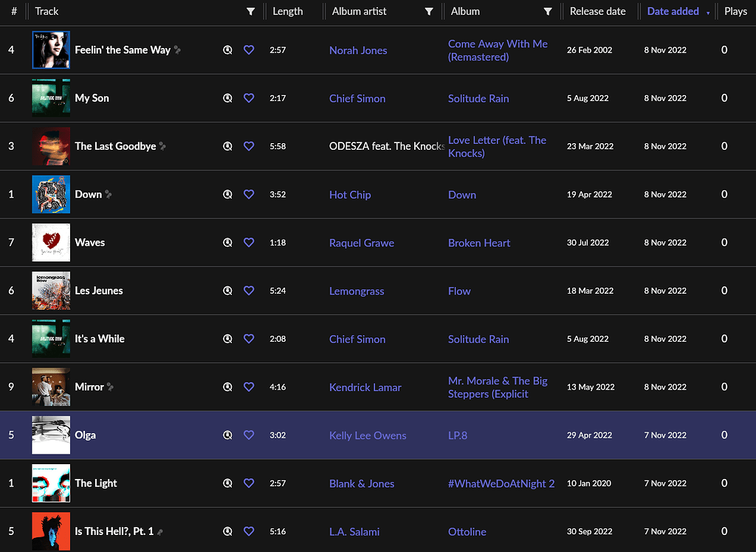
Task: Open the album "Solitude Rain"
Action: [478, 97]
